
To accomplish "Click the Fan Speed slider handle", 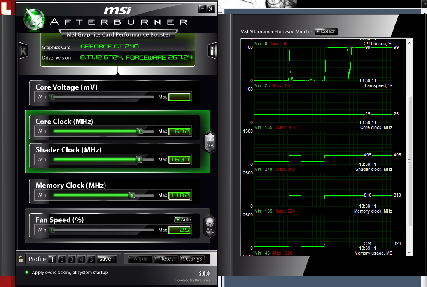I will pyautogui.click(x=52, y=230).
